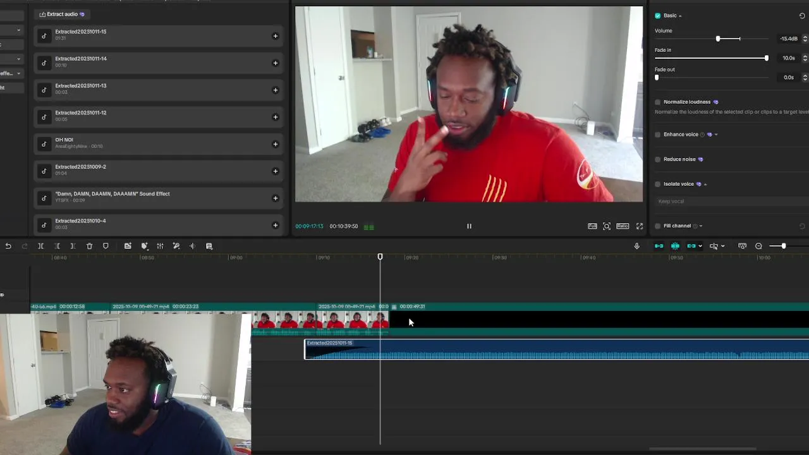The image size is (809, 455).
Task: Open the Keep vocal dropdown field
Action: 732,201
